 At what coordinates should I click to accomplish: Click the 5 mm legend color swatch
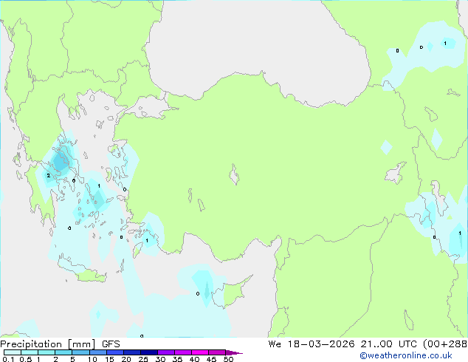click(x=81, y=352)
